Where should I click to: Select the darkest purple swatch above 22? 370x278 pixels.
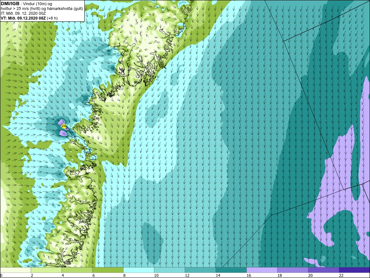354,270
